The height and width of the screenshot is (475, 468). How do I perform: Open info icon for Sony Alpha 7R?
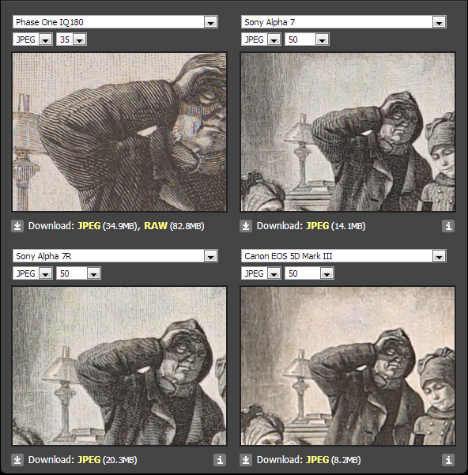220,460
